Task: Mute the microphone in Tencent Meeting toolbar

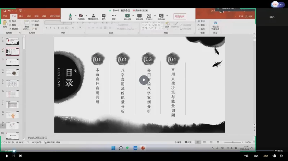Action: [70, 16]
